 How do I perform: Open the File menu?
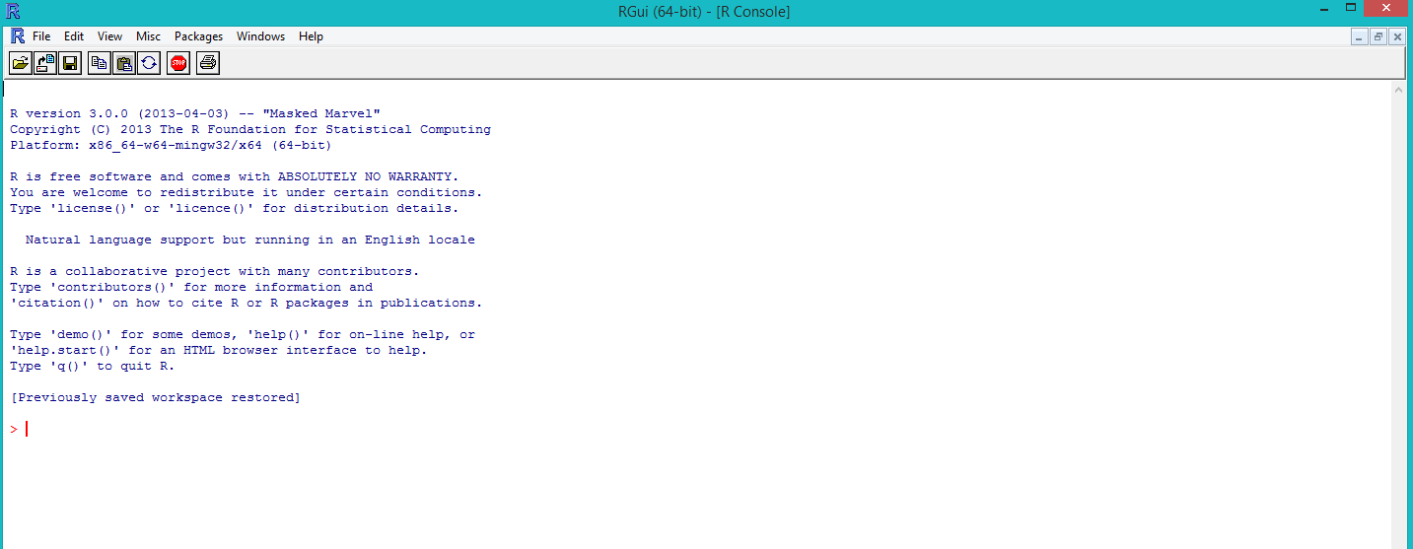(41, 36)
